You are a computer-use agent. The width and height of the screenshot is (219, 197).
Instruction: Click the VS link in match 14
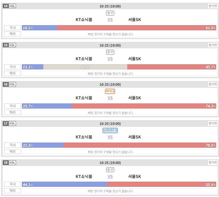(x=110, y=20)
